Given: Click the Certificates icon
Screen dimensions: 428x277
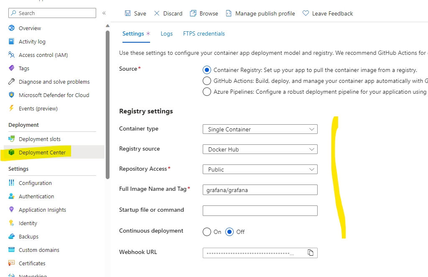Looking at the screenshot, I should pyautogui.click(x=11, y=263).
